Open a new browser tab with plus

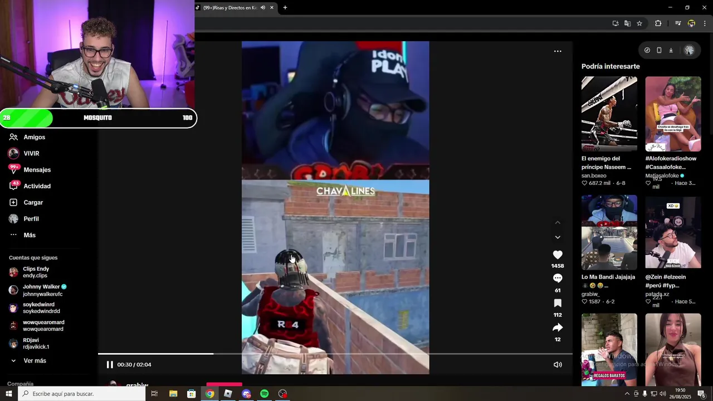point(285,8)
